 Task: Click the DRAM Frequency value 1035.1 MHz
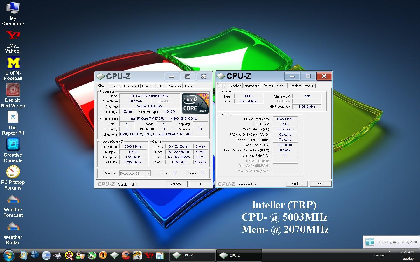[x=285, y=119]
